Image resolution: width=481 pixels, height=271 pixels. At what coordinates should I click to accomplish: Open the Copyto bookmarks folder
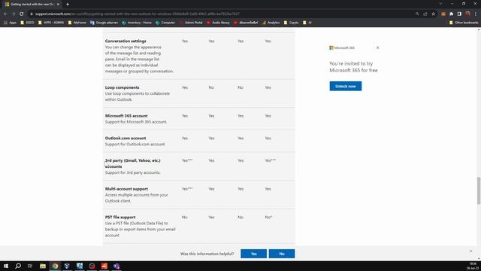click(291, 23)
